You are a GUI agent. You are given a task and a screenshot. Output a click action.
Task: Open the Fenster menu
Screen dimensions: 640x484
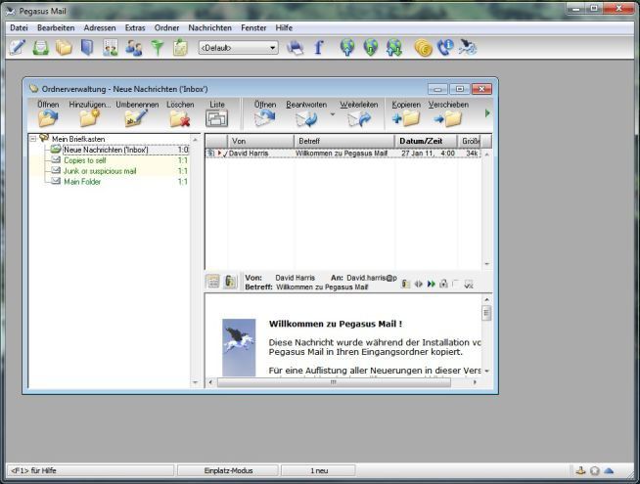(x=253, y=27)
